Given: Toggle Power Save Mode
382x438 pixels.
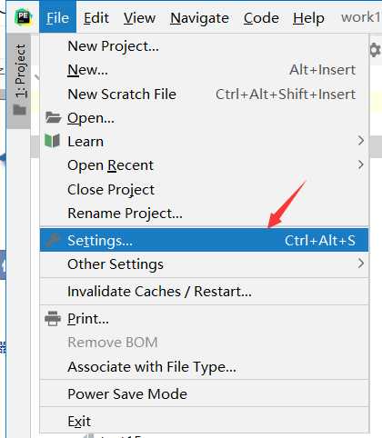Looking at the screenshot, I should pos(205,393).
